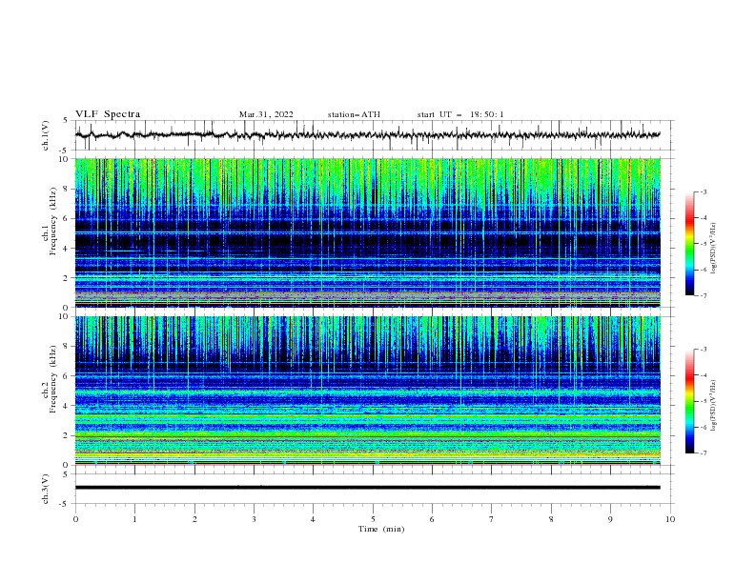Screen dimensions: 755x583
Task: Click the ch.1 voltage waveform trace
Action: tap(367, 135)
